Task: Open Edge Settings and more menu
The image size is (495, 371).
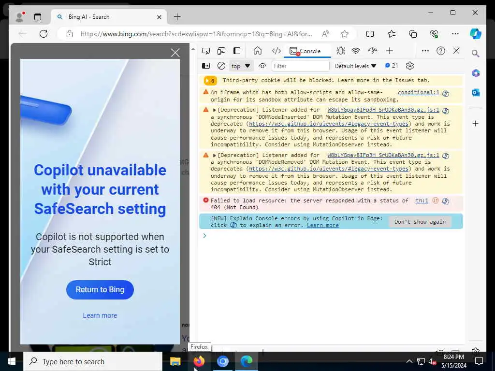Action: pyautogui.click(x=455, y=34)
